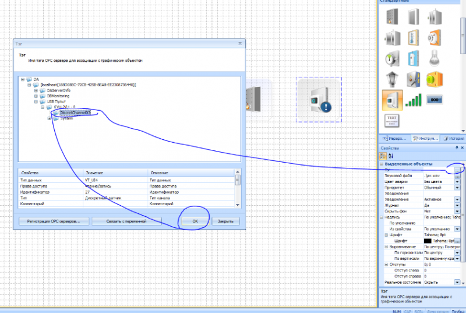Collapse the Надпись property group

pos(382,217)
